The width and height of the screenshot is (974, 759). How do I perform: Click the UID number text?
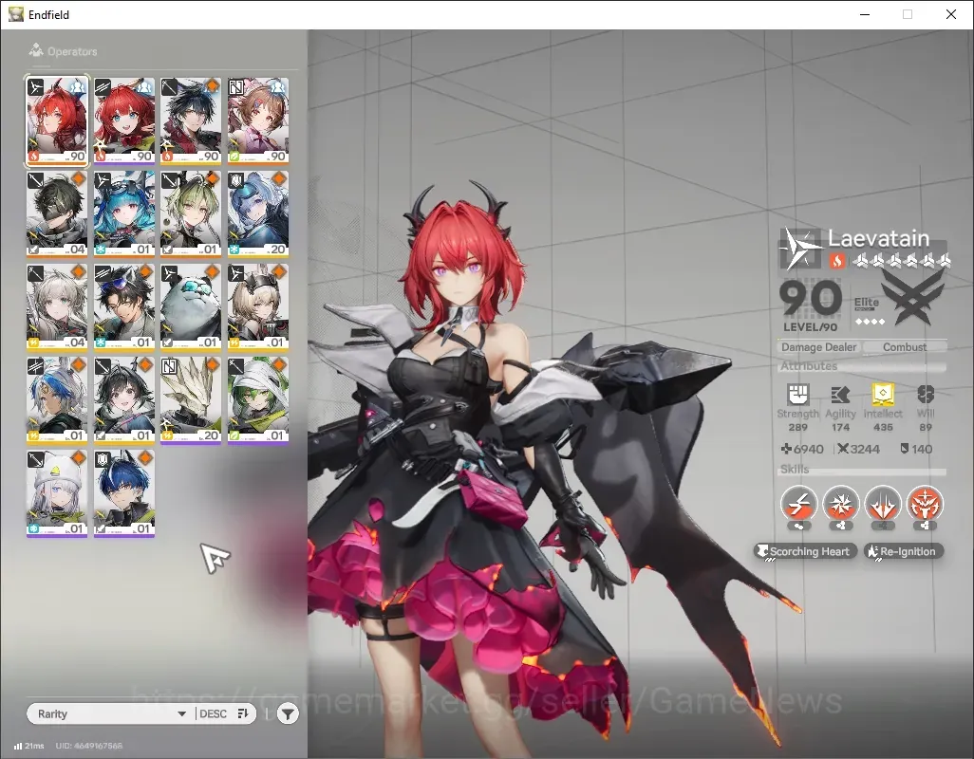point(89,746)
